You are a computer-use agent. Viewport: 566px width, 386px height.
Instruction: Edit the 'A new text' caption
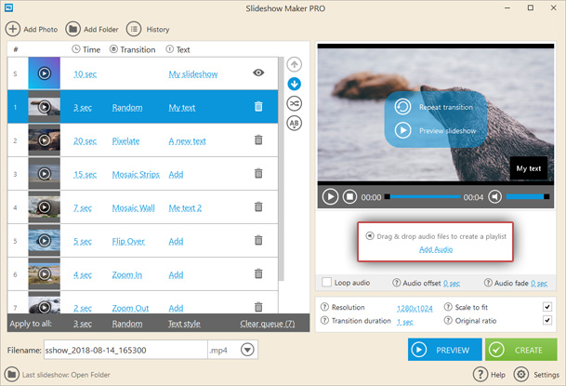pyautogui.click(x=187, y=140)
